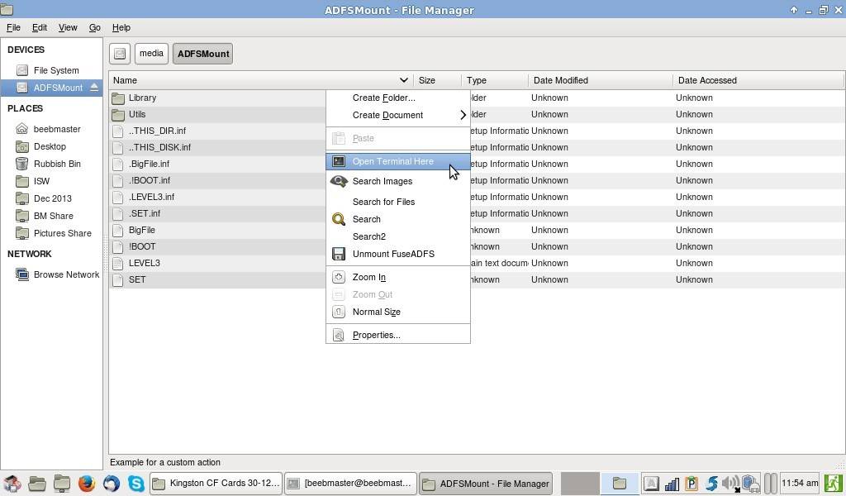
Task: Expand the Create Document submenu arrow
Action: pyautogui.click(x=463, y=115)
